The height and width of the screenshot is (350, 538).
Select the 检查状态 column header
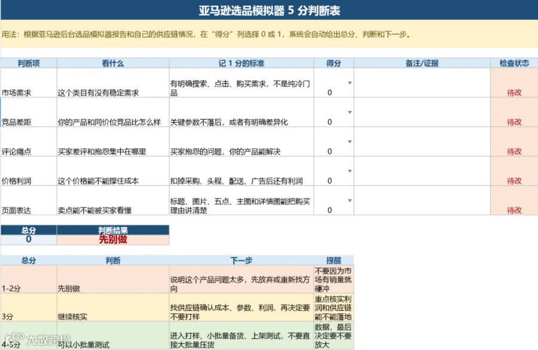click(514, 63)
